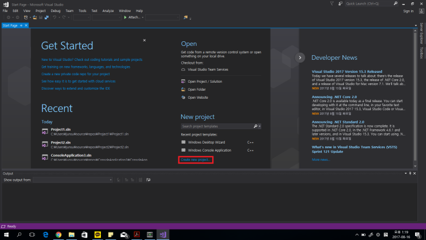Expand Developer News panel with chevron arrow
This screenshot has width=426, height=240.
click(300, 57)
